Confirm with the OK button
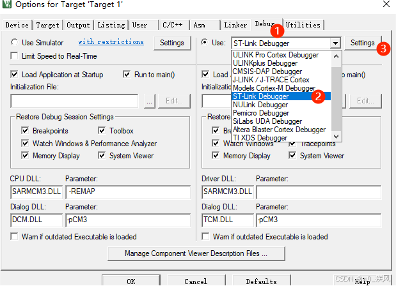 pyautogui.click(x=131, y=281)
